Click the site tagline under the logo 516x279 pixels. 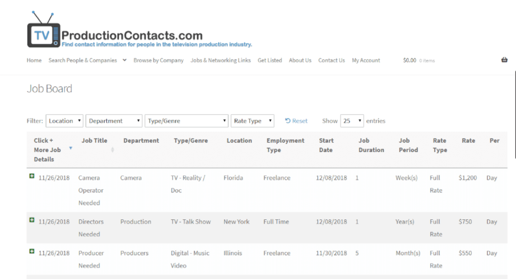pos(157,45)
